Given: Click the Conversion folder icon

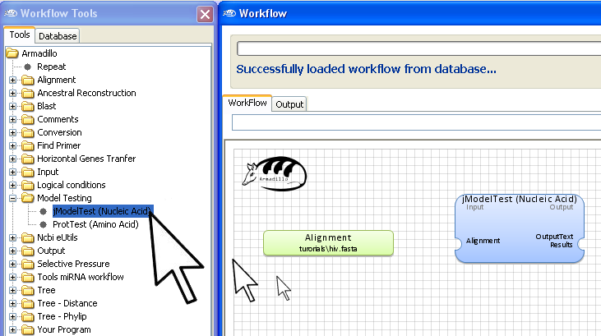Looking at the screenshot, I should tap(28, 132).
